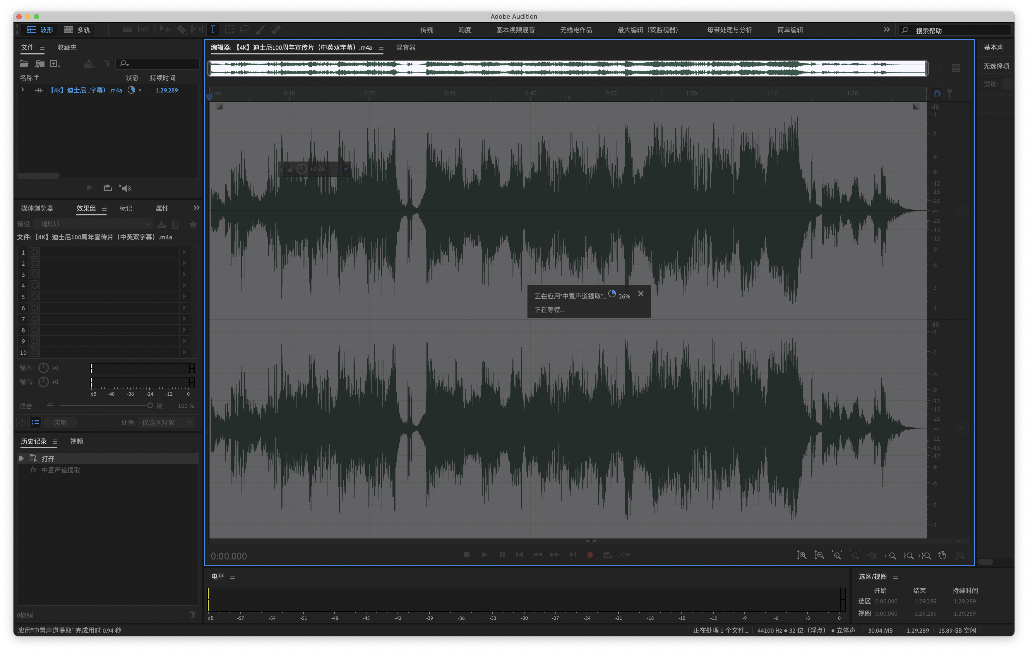Screen dimensions: 1028x652
Task: Click Record button in transport
Action: tap(590, 555)
